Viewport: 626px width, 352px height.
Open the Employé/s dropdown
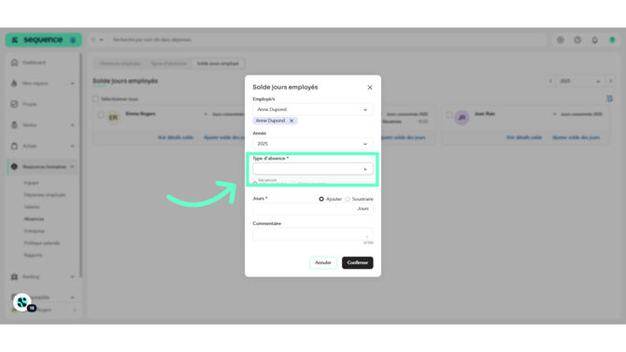point(313,109)
